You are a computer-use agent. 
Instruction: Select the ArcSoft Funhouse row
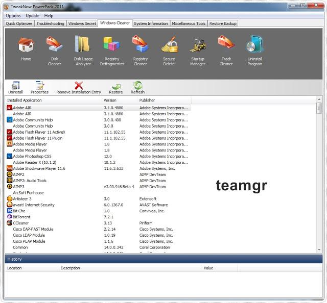pyautogui.click(x=99, y=193)
